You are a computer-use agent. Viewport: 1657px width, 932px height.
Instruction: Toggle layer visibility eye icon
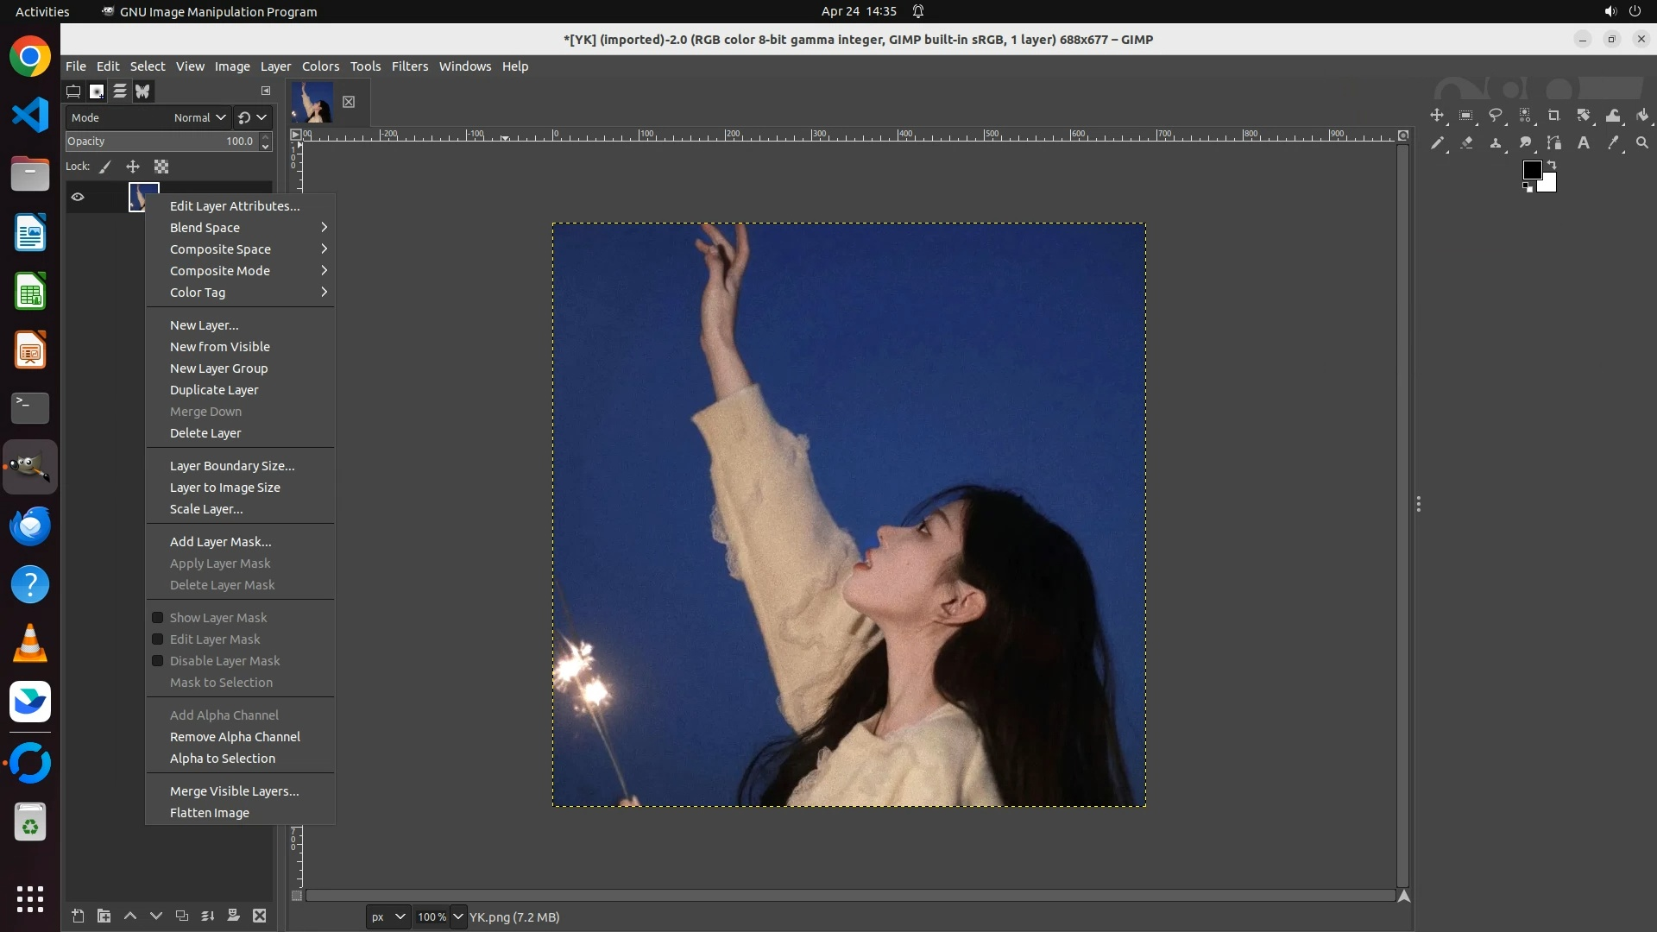click(78, 197)
